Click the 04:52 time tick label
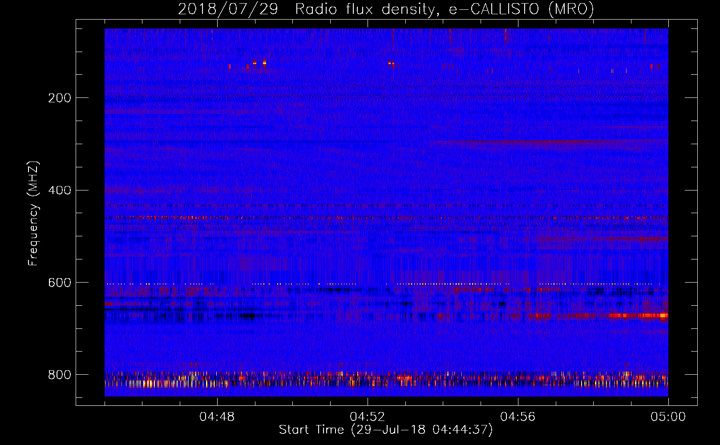This screenshot has width=720, height=445. coord(368,417)
